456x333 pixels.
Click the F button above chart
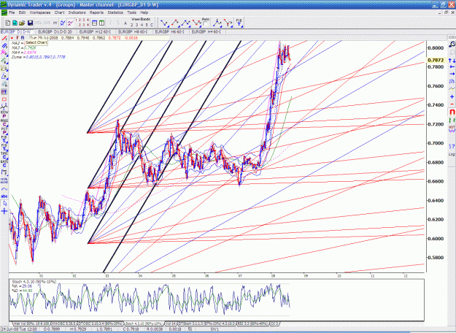pos(18,38)
